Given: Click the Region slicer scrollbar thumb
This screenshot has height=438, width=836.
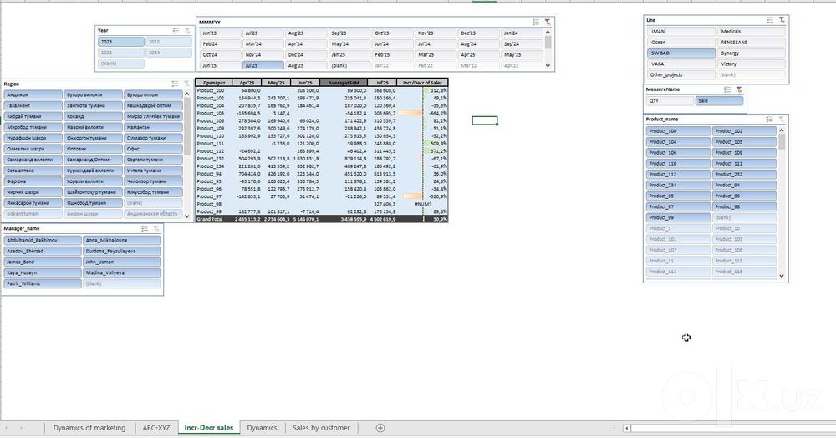Looking at the screenshot, I should click(186, 125).
